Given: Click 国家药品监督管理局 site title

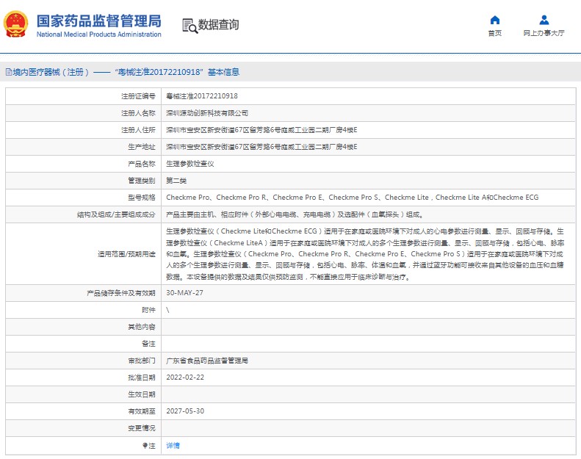Looking at the screenshot, I should pos(99,21).
